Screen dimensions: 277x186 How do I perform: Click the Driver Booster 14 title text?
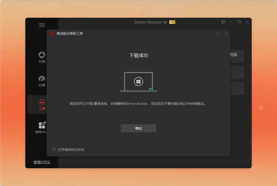150,22
